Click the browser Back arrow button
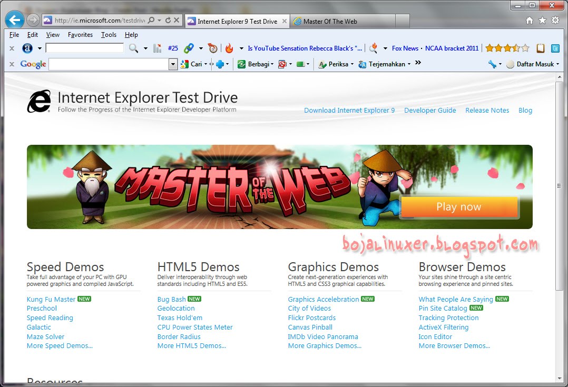The image size is (568, 387). point(15,20)
